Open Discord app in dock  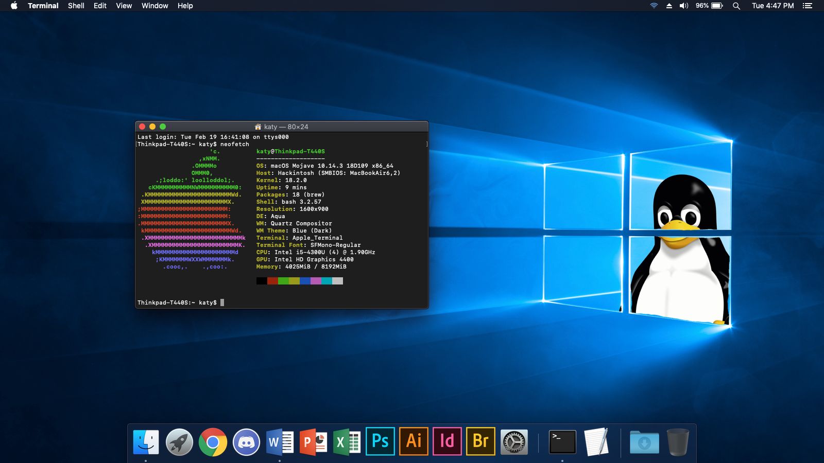click(246, 441)
